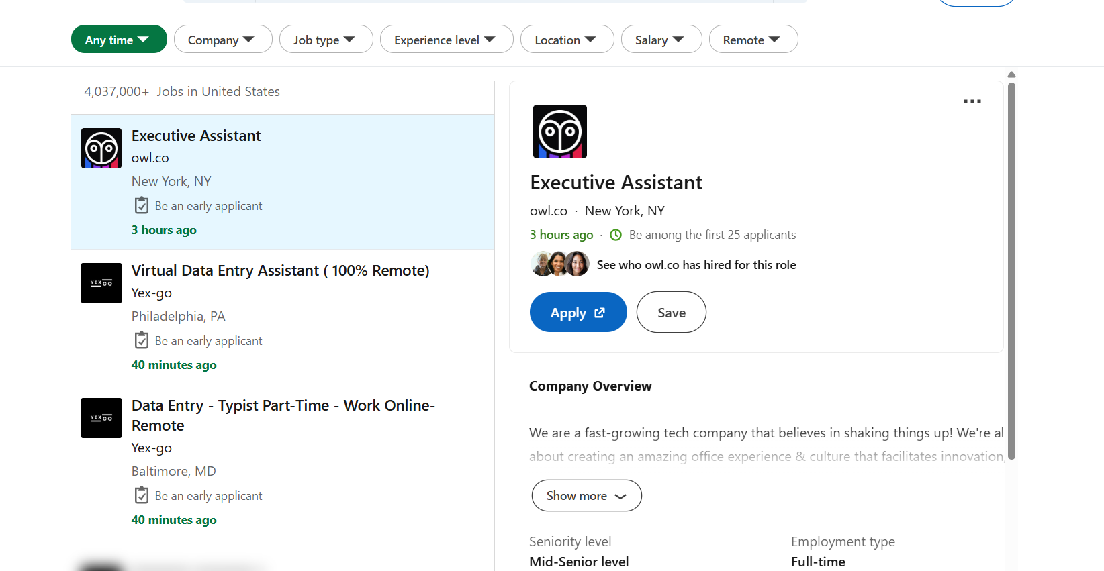Screen dimensions: 1104x571
Task: Click '3 hours ago' in the job list
Action: 164,230
